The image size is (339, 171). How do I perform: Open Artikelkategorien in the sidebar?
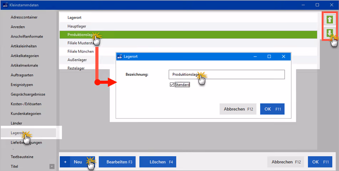(x=25, y=56)
